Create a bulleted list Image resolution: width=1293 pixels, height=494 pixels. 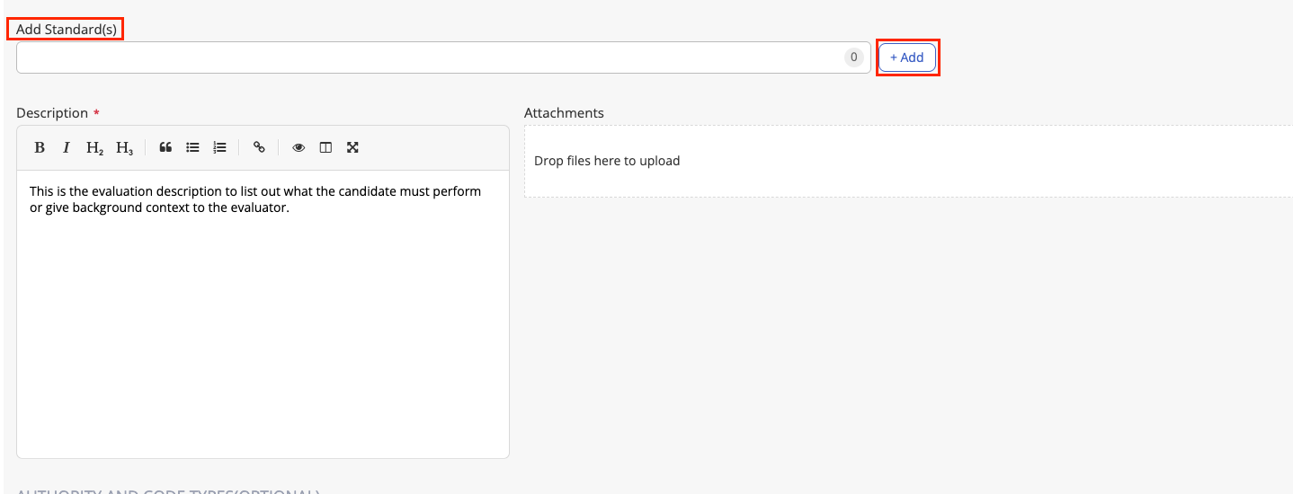pyautogui.click(x=192, y=148)
